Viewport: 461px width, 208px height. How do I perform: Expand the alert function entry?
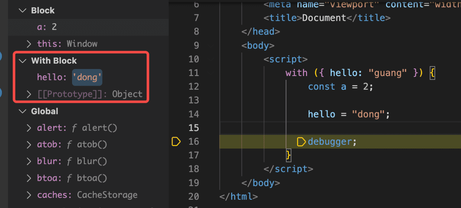tap(29, 128)
